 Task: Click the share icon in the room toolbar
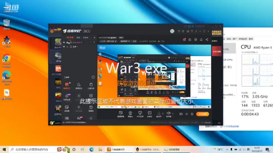point(207,39)
